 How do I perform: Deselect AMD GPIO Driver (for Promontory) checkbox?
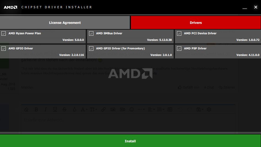(91, 49)
